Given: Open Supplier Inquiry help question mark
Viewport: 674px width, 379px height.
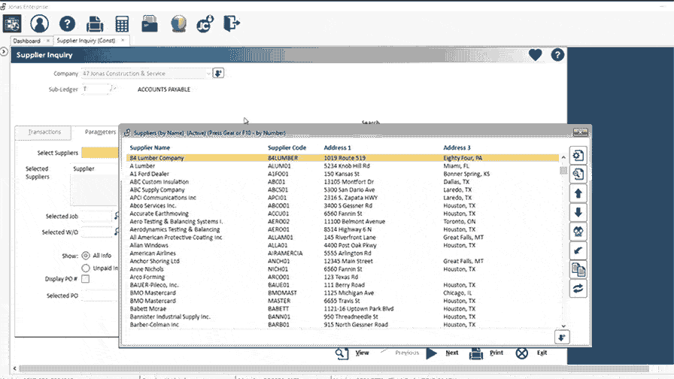Looking at the screenshot, I should tap(557, 55).
